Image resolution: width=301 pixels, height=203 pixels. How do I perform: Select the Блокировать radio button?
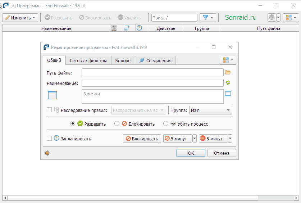pyautogui.click(x=117, y=123)
